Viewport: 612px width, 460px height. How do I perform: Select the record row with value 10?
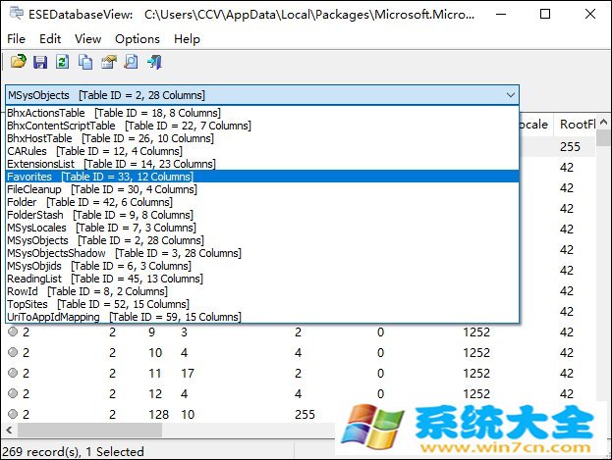pos(299,353)
